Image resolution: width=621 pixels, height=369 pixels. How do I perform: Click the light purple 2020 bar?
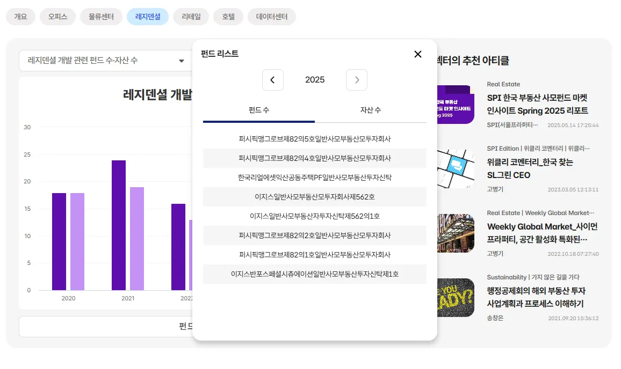pyautogui.click(x=77, y=242)
